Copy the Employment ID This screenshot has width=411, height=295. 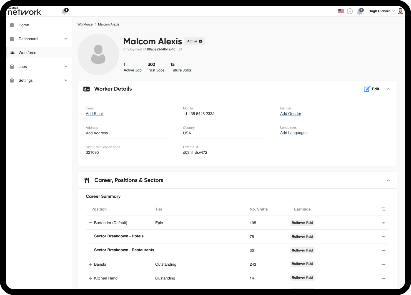click(181, 49)
